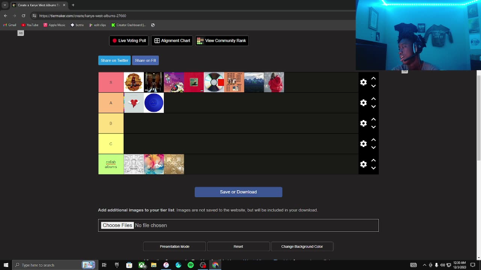Click the Live Voting Poll button
Viewport: 481px width, 270px height.
(129, 40)
